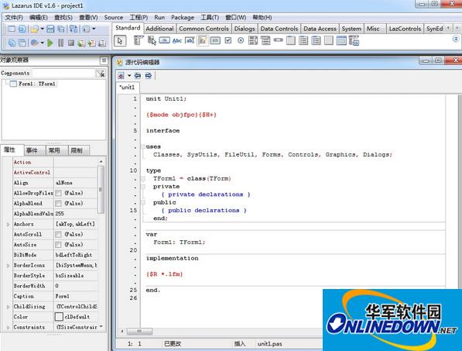Pick the TGroupBox component icon
The width and height of the screenshot is (462, 351).
click(290, 40)
